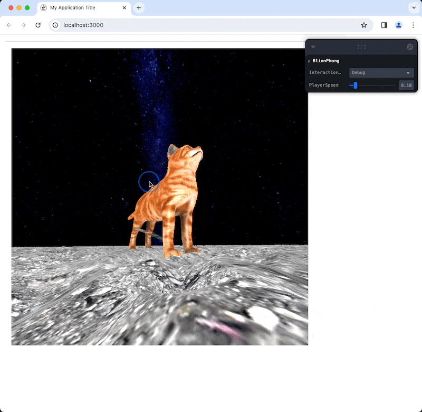Close the My Application Title tab

click(124, 8)
